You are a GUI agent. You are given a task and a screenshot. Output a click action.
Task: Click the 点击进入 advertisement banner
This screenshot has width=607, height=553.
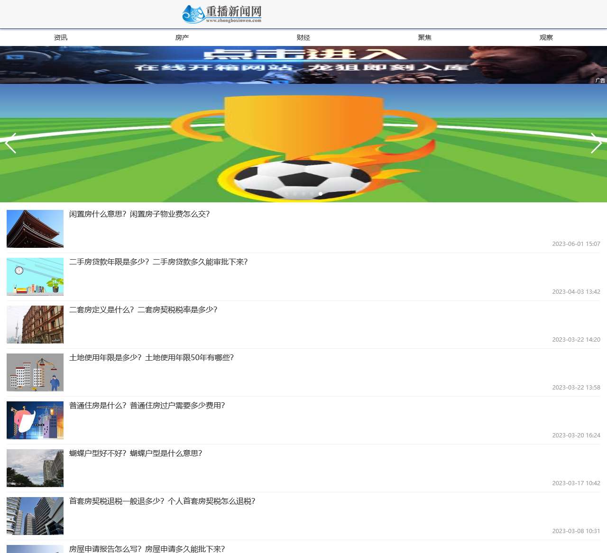point(303,65)
